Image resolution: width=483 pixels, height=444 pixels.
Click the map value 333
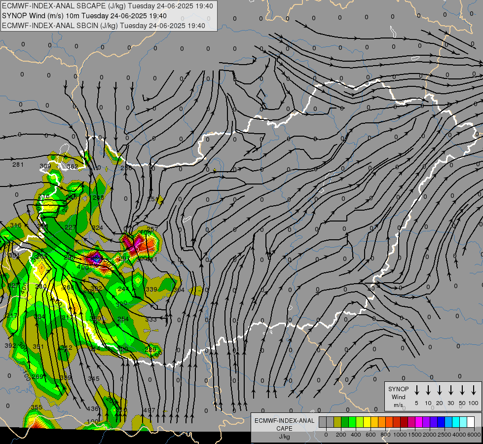click(x=151, y=320)
